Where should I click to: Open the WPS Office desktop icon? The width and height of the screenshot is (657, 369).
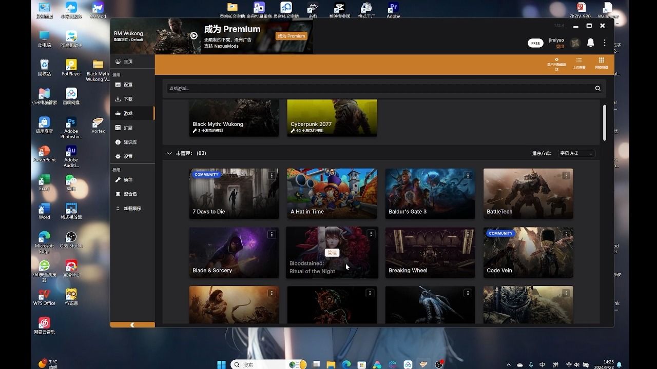click(x=44, y=297)
